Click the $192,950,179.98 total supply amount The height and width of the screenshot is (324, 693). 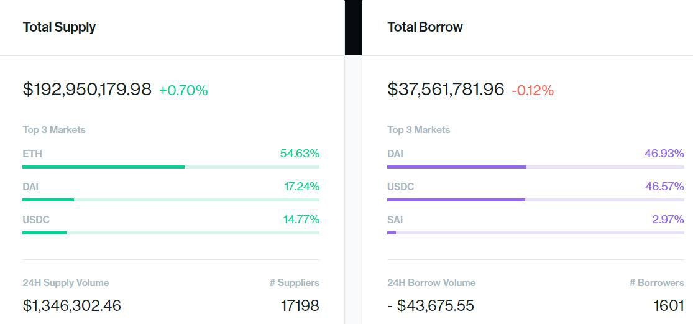(x=87, y=90)
